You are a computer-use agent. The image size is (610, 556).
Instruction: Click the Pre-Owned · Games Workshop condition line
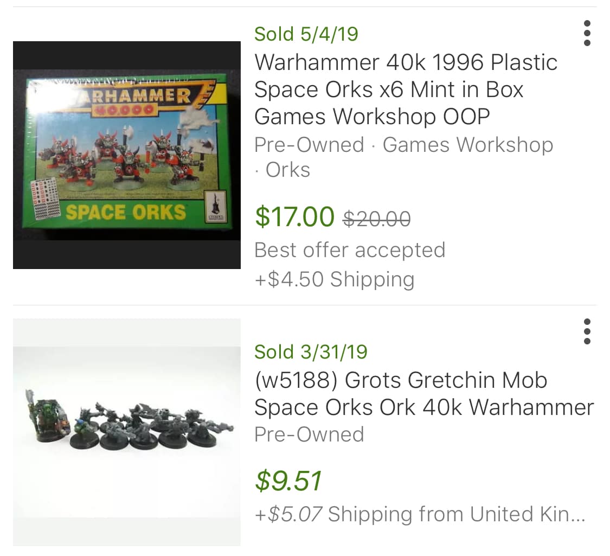[403, 145]
